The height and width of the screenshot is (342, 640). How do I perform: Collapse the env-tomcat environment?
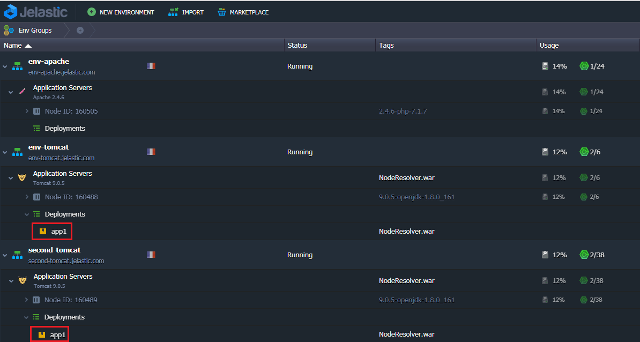tap(5, 152)
